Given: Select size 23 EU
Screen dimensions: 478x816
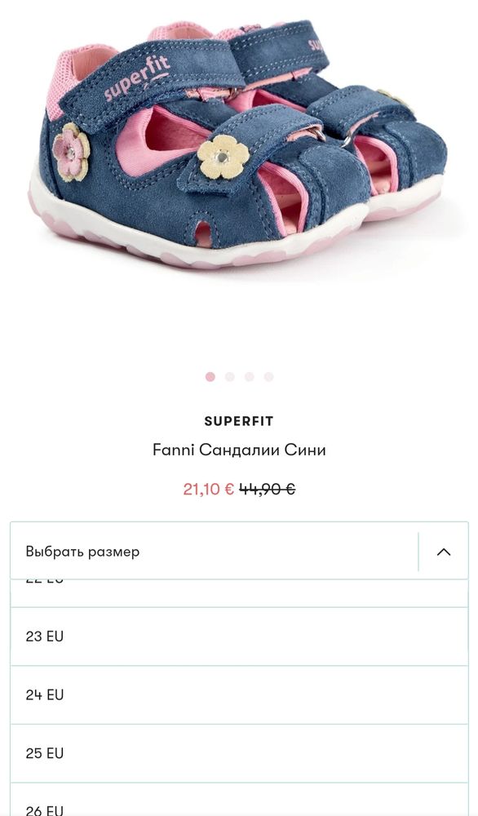Looking at the screenshot, I should 239,636.
